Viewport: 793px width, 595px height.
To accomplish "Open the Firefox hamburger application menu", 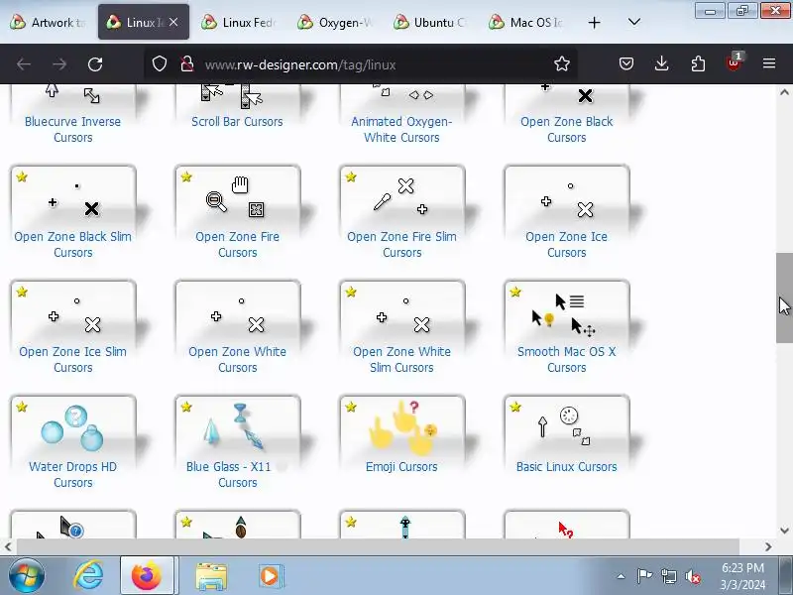I will (x=769, y=63).
